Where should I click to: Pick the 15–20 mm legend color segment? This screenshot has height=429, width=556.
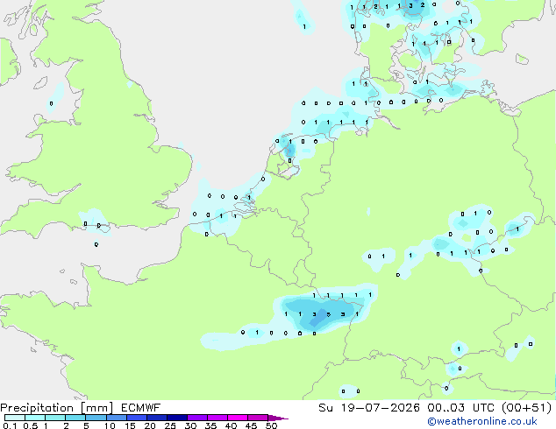pos(137,418)
